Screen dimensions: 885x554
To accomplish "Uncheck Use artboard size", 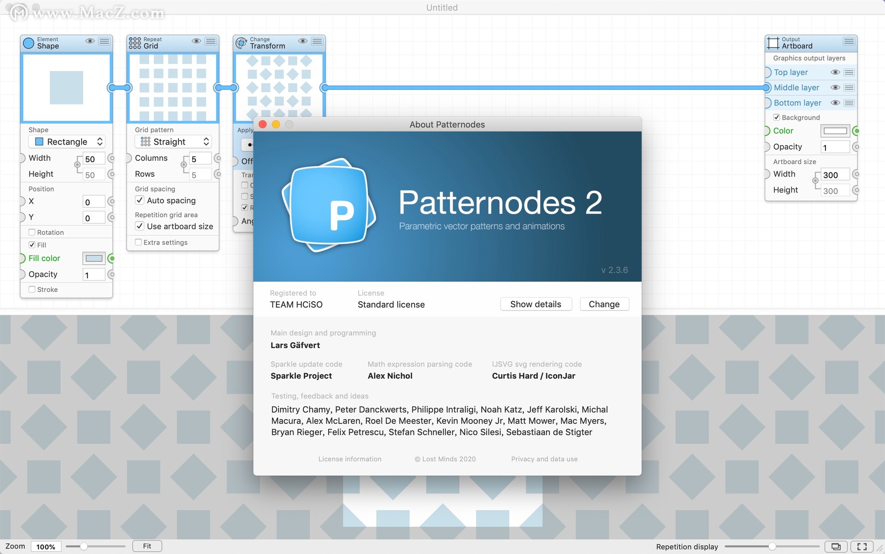I will coord(140,226).
